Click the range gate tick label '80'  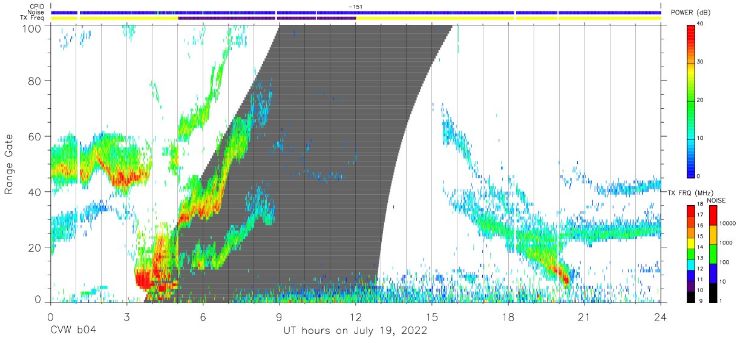35,80
